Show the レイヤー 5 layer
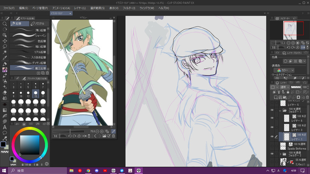Image resolution: width=310 pixels, height=174 pixels. pos(272,103)
